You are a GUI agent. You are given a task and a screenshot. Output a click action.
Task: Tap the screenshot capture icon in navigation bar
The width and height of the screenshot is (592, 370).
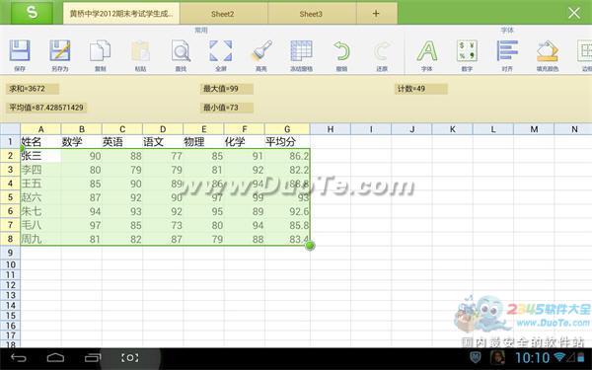coord(130,357)
